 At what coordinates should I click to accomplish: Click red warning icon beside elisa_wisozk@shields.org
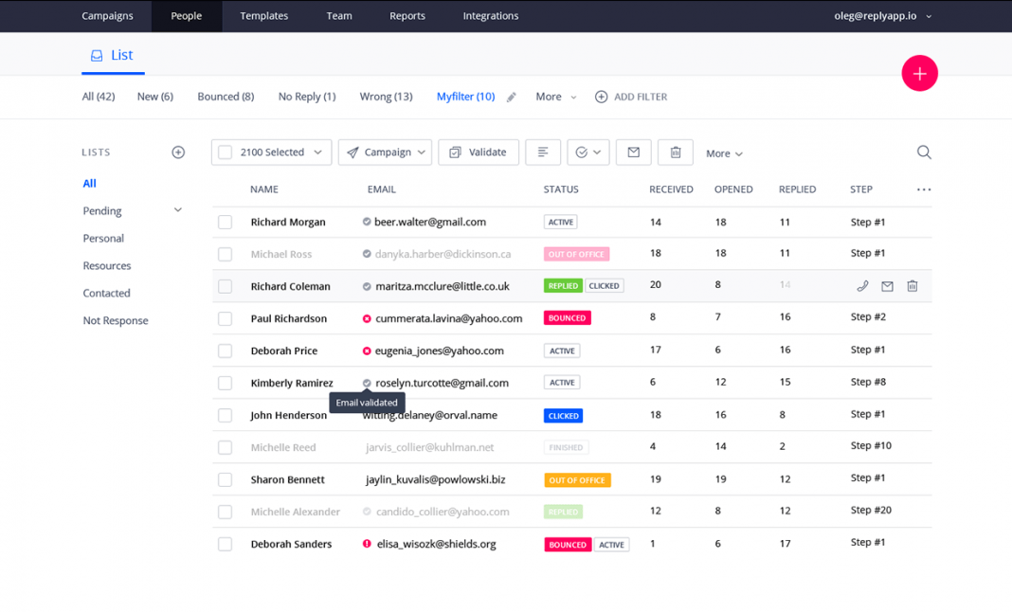click(x=367, y=544)
